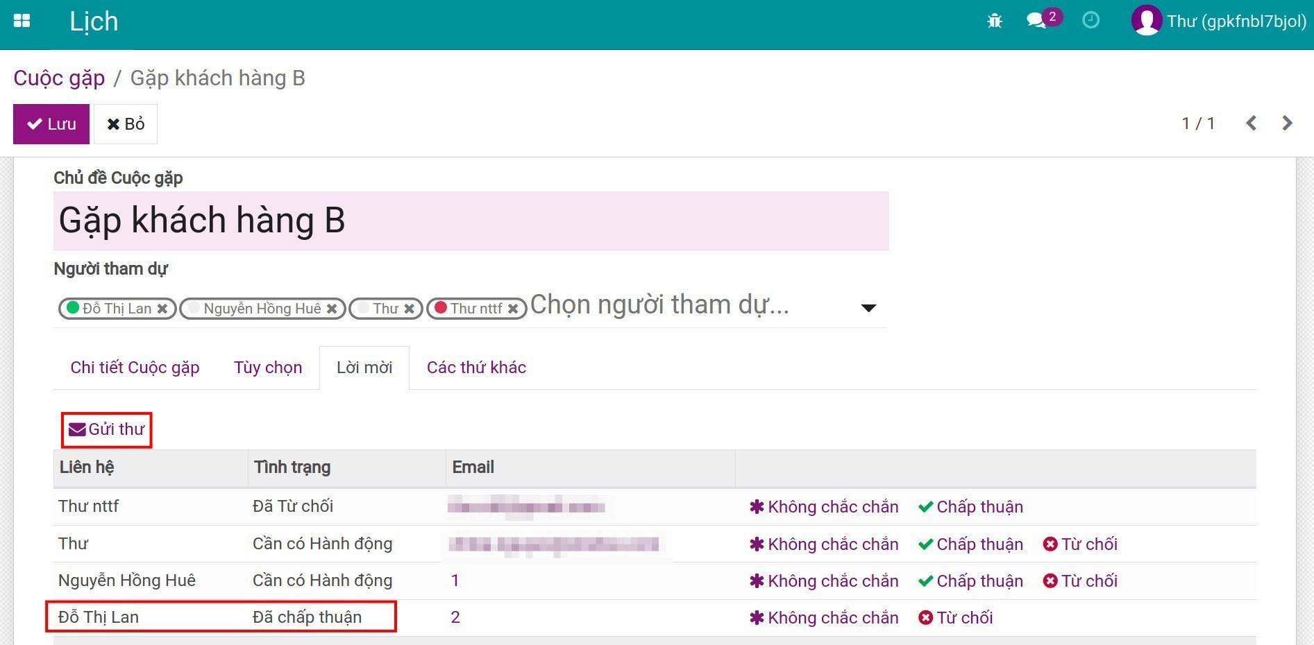Click the user avatar picture
This screenshot has height=645, width=1314.
coord(1146,21)
